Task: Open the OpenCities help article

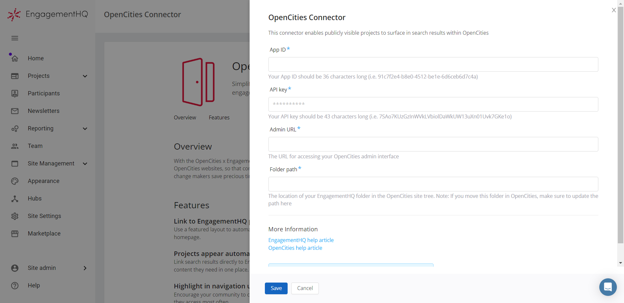Action: pyautogui.click(x=295, y=248)
